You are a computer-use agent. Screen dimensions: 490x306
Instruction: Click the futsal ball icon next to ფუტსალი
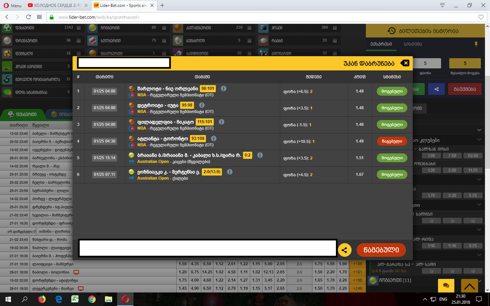tap(7, 54)
